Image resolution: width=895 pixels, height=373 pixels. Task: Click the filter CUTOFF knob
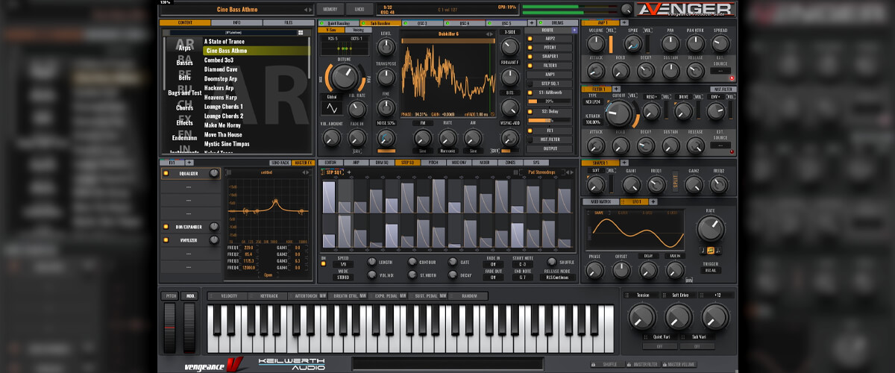point(619,113)
